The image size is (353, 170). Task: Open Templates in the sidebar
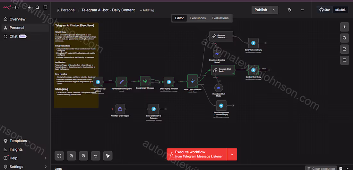click(x=15, y=141)
